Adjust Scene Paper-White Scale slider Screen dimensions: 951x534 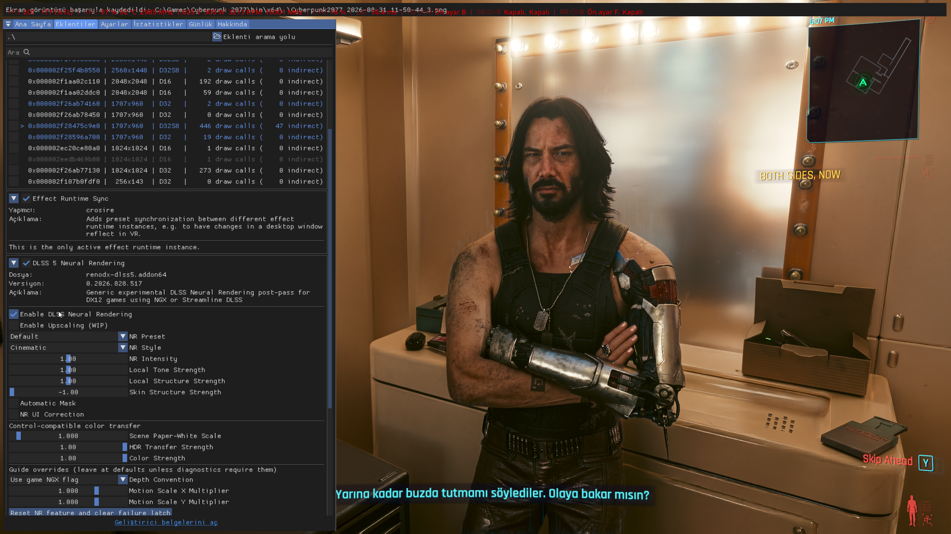(x=68, y=436)
